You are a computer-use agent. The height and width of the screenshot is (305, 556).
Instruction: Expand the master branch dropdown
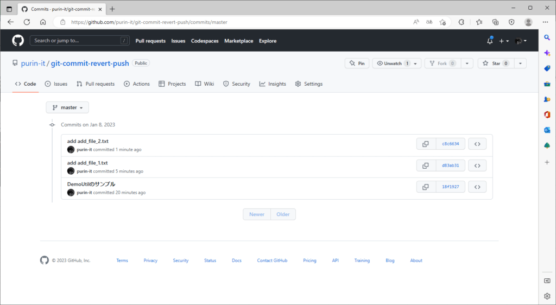tap(67, 107)
